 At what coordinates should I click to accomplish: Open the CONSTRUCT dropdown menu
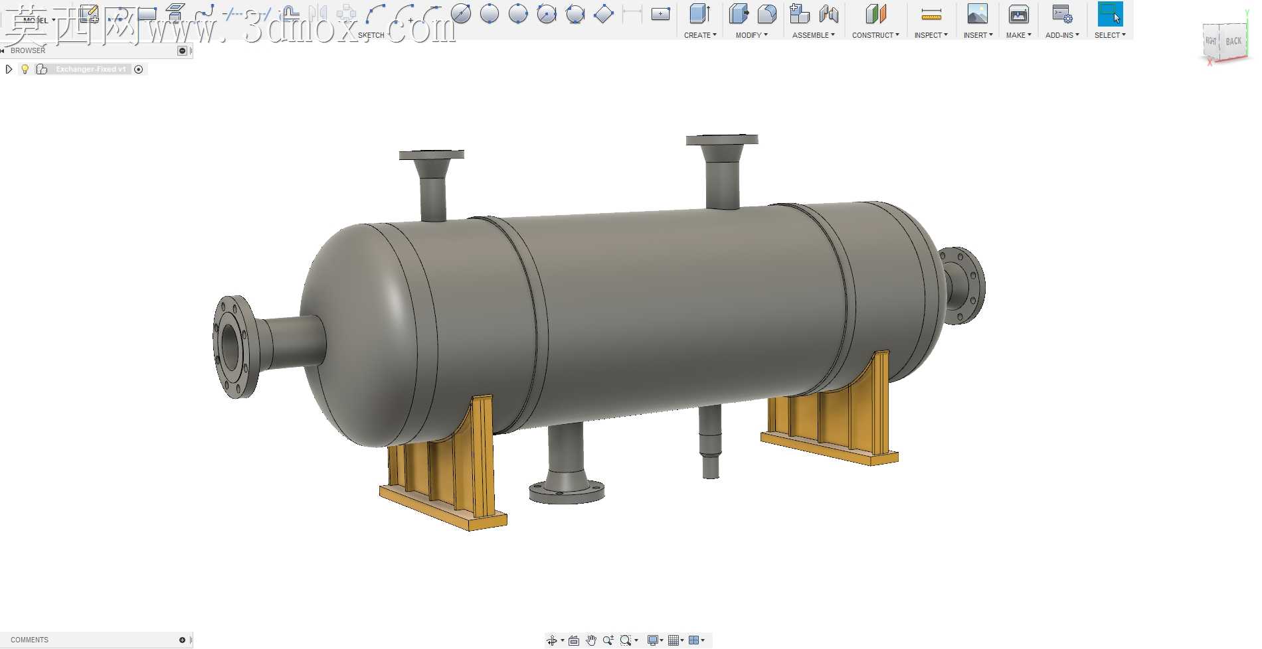[x=875, y=35]
